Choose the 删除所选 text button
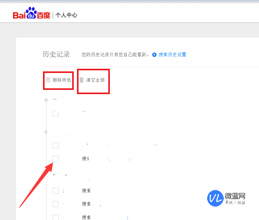 tap(62, 80)
